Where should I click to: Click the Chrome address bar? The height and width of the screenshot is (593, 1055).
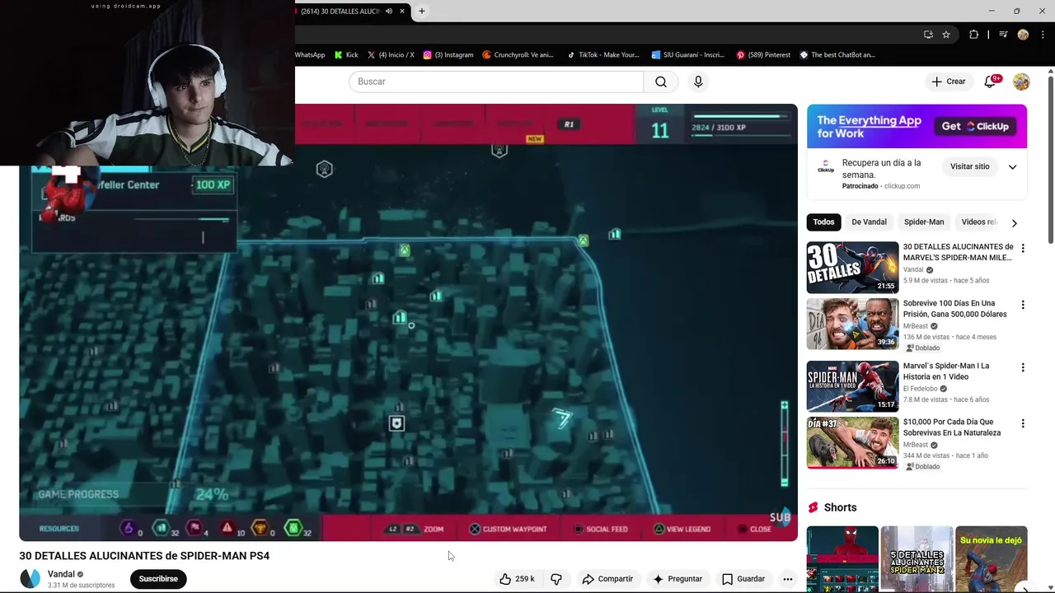click(x=606, y=35)
